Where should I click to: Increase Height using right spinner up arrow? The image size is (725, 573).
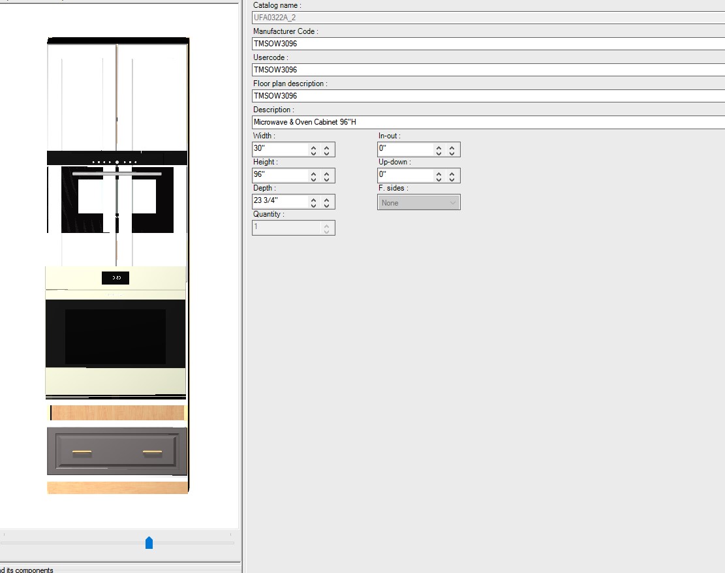click(x=327, y=174)
